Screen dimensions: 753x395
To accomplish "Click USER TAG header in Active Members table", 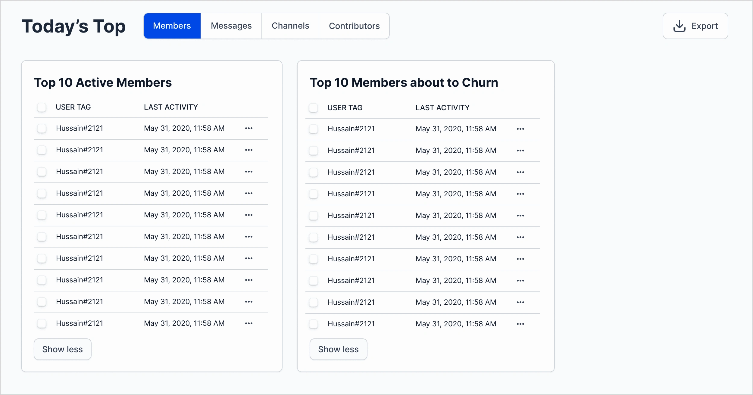I will pyautogui.click(x=73, y=107).
